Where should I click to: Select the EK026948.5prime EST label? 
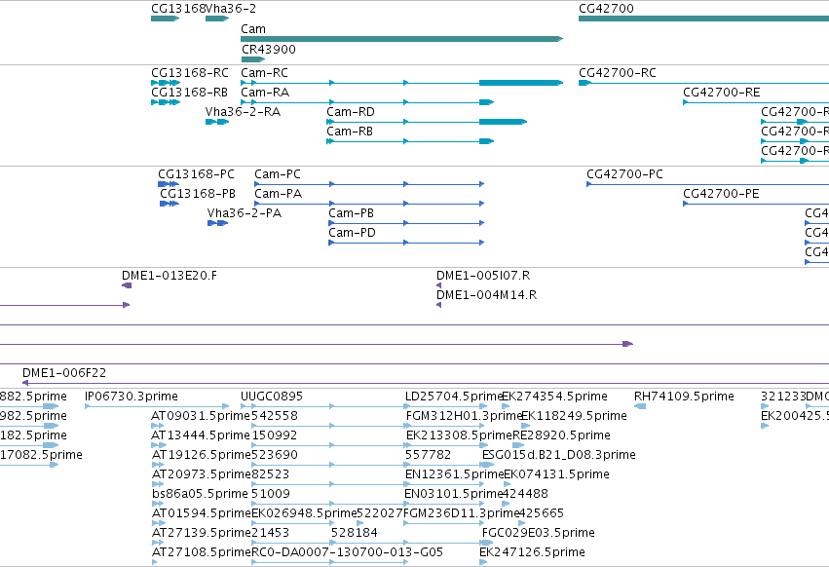[304, 514]
